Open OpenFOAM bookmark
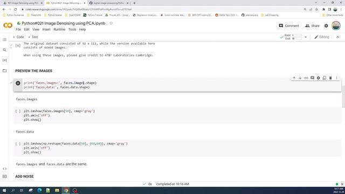345x194 pixels. click(x=73, y=15)
